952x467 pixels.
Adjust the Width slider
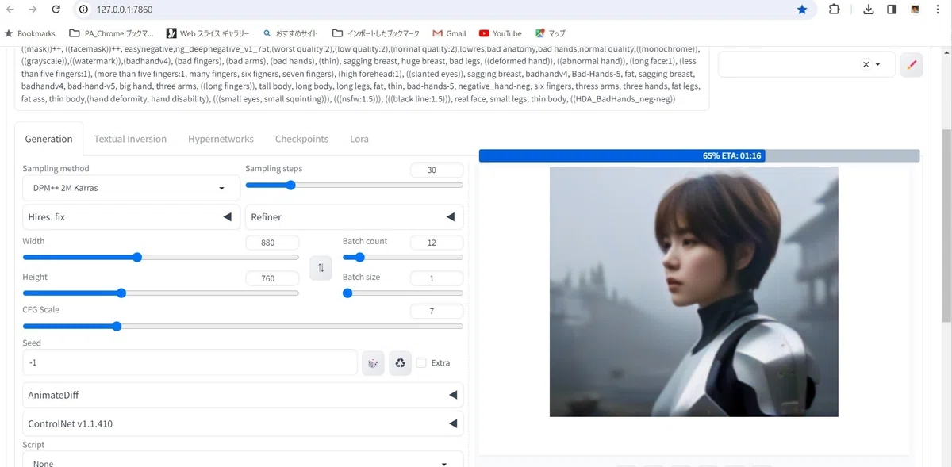pos(161,257)
